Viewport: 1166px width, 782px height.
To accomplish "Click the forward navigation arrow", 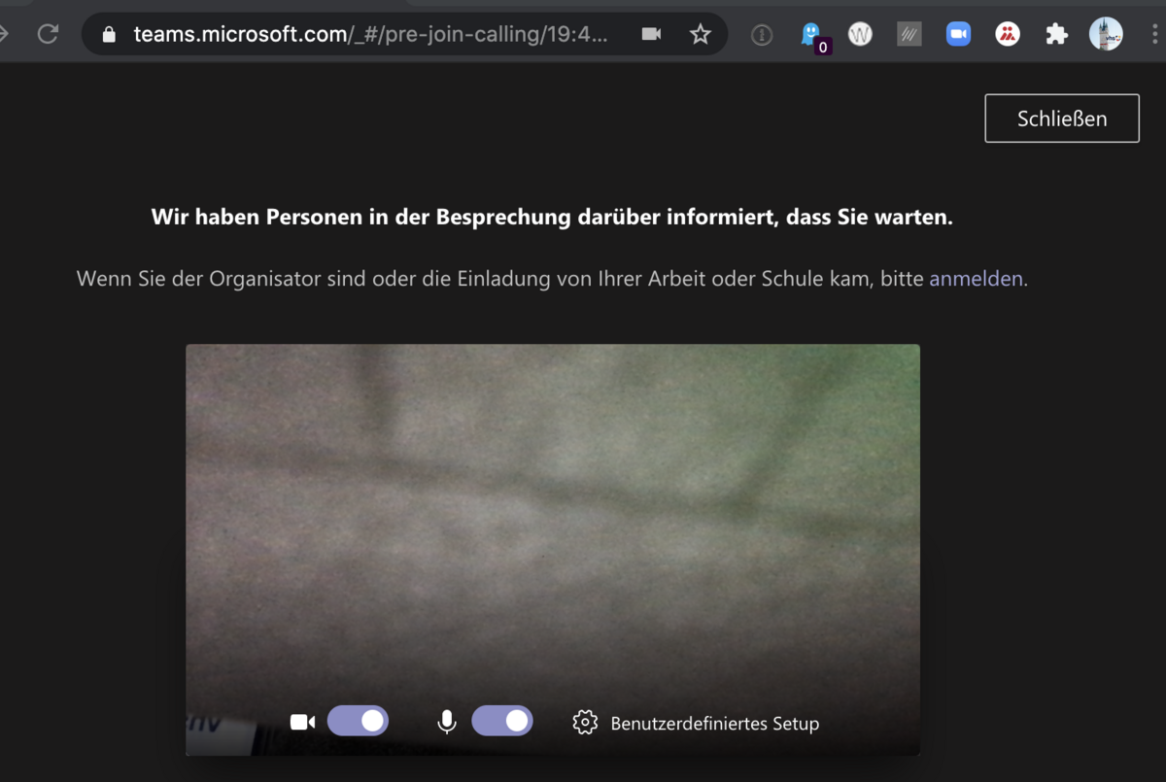I will pyautogui.click(x=3, y=34).
